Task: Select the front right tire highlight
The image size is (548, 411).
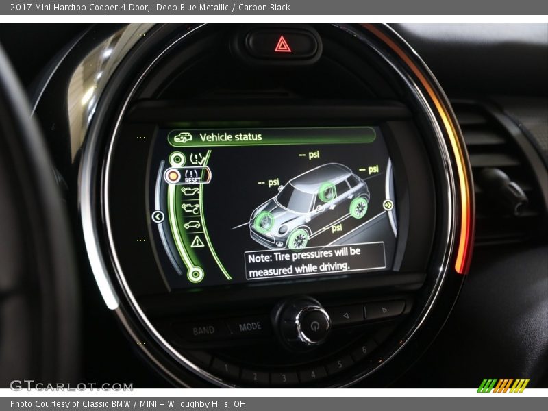Action: tap(298, 238)
